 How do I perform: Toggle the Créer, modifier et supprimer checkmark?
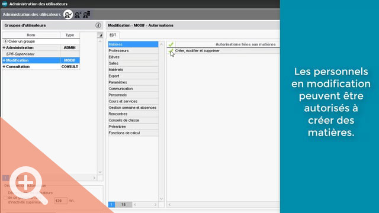tap(171, 51)
